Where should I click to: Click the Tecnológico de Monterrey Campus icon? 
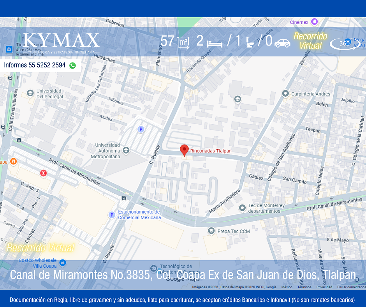[153, 268]
